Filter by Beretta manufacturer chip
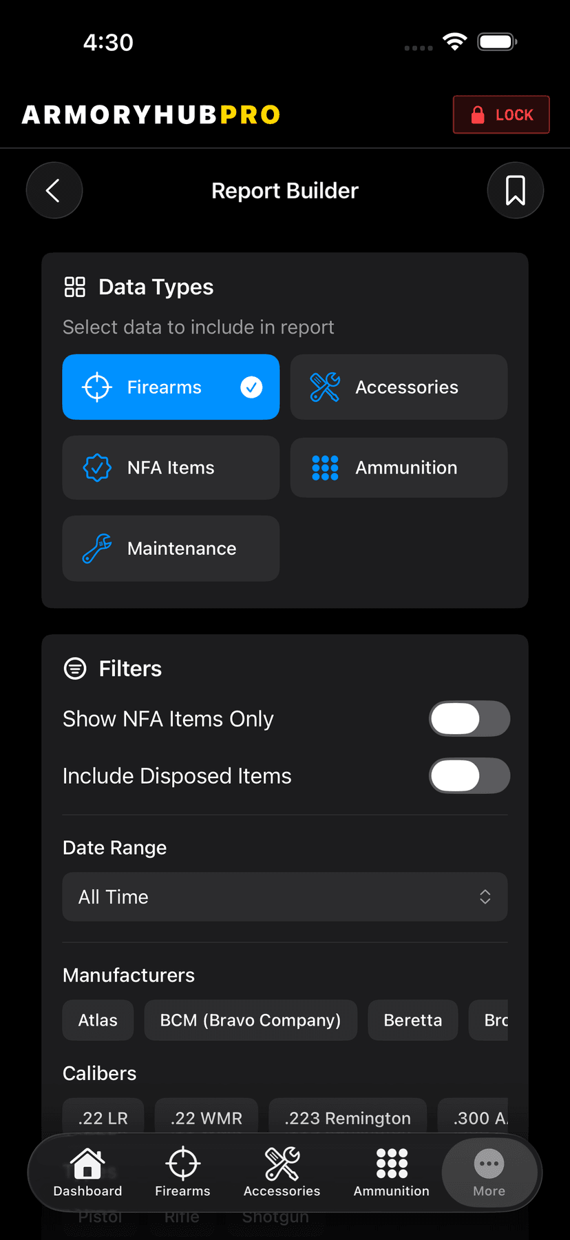This screenshot has height=1240, width=570. click(412, 1020)
